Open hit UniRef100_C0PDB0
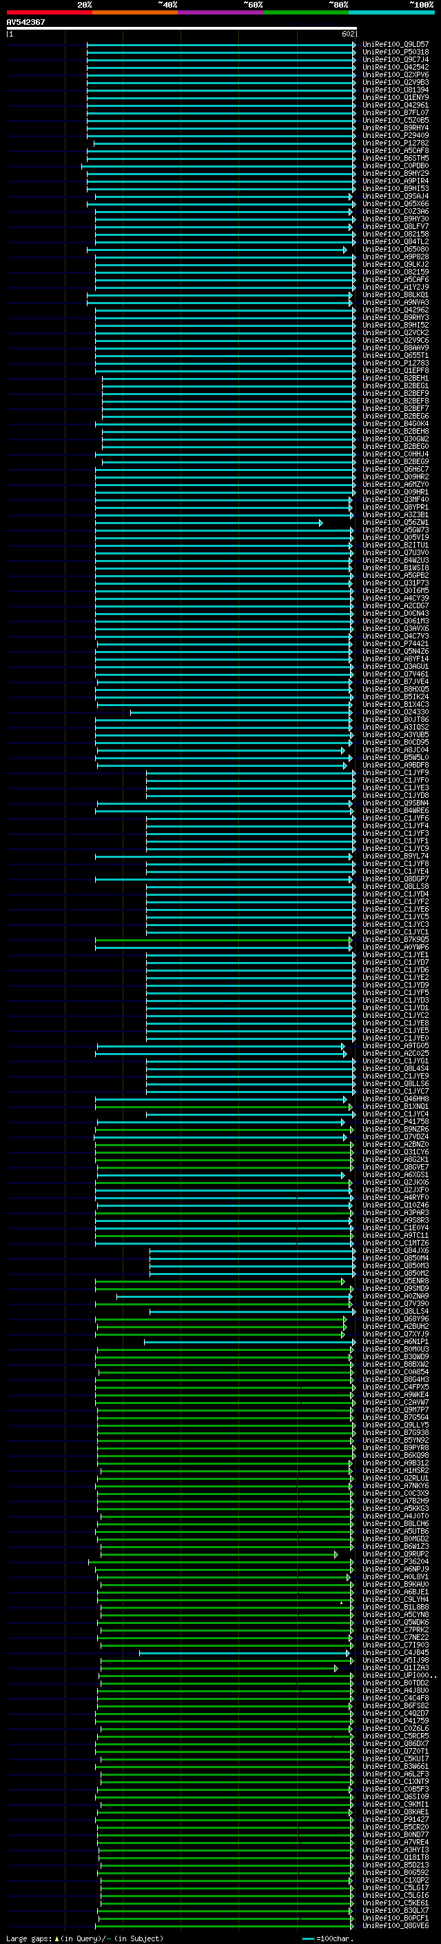The image size is (441, 1944). coord(396,166)
